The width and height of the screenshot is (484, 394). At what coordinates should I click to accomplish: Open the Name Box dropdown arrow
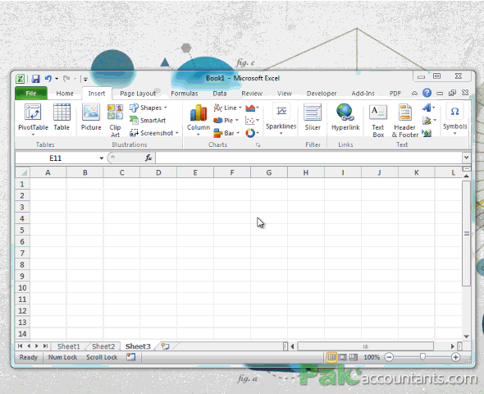pyautogui.click(x=101, y=158)
